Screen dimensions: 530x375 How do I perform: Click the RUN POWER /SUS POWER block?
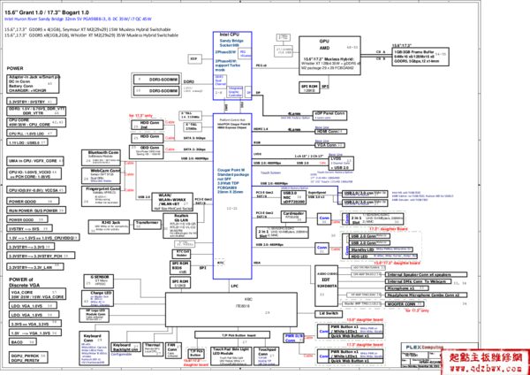[x=36, y=210]
